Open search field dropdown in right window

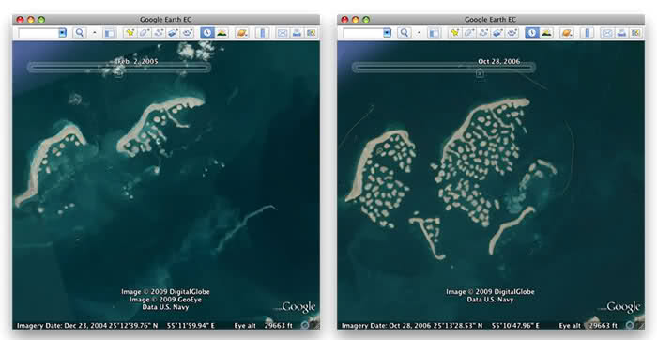387,33
